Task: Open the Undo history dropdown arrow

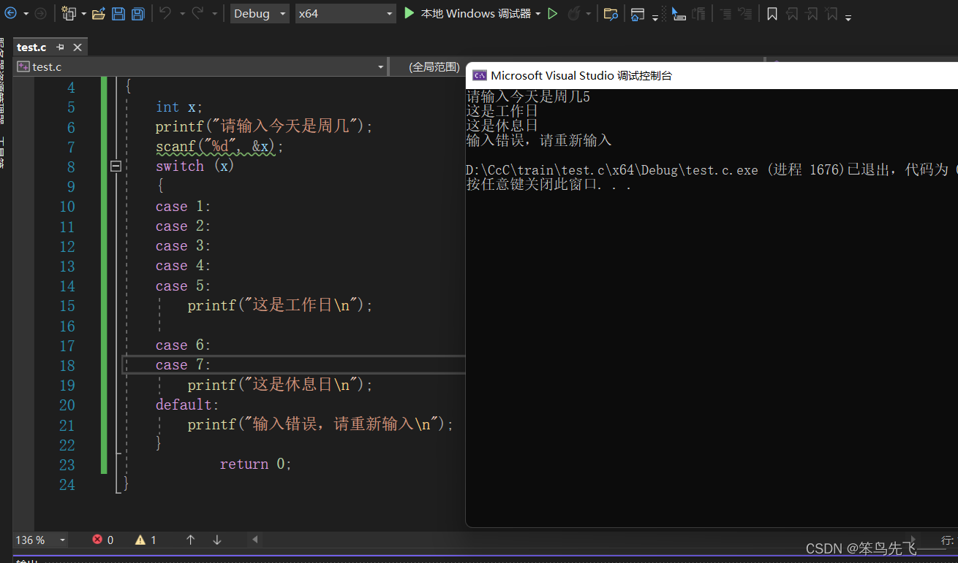Action: (181, 14)
